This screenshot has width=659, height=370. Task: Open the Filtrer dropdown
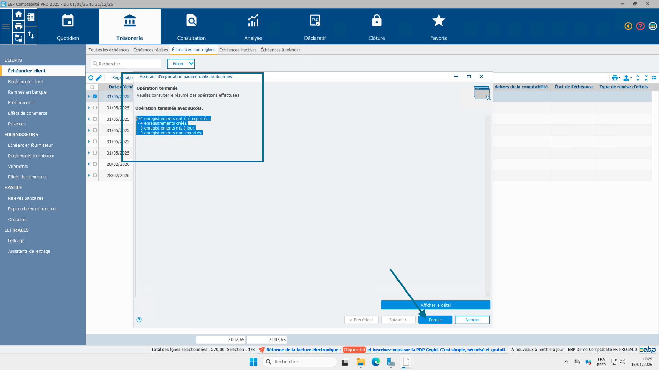click(181, 64)
